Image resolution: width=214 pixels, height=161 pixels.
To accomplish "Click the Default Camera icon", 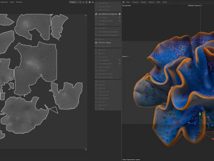I will [x=202, y=5].
